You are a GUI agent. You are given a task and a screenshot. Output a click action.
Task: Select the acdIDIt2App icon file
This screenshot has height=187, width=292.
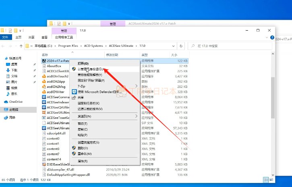click(x=44, y=81)
